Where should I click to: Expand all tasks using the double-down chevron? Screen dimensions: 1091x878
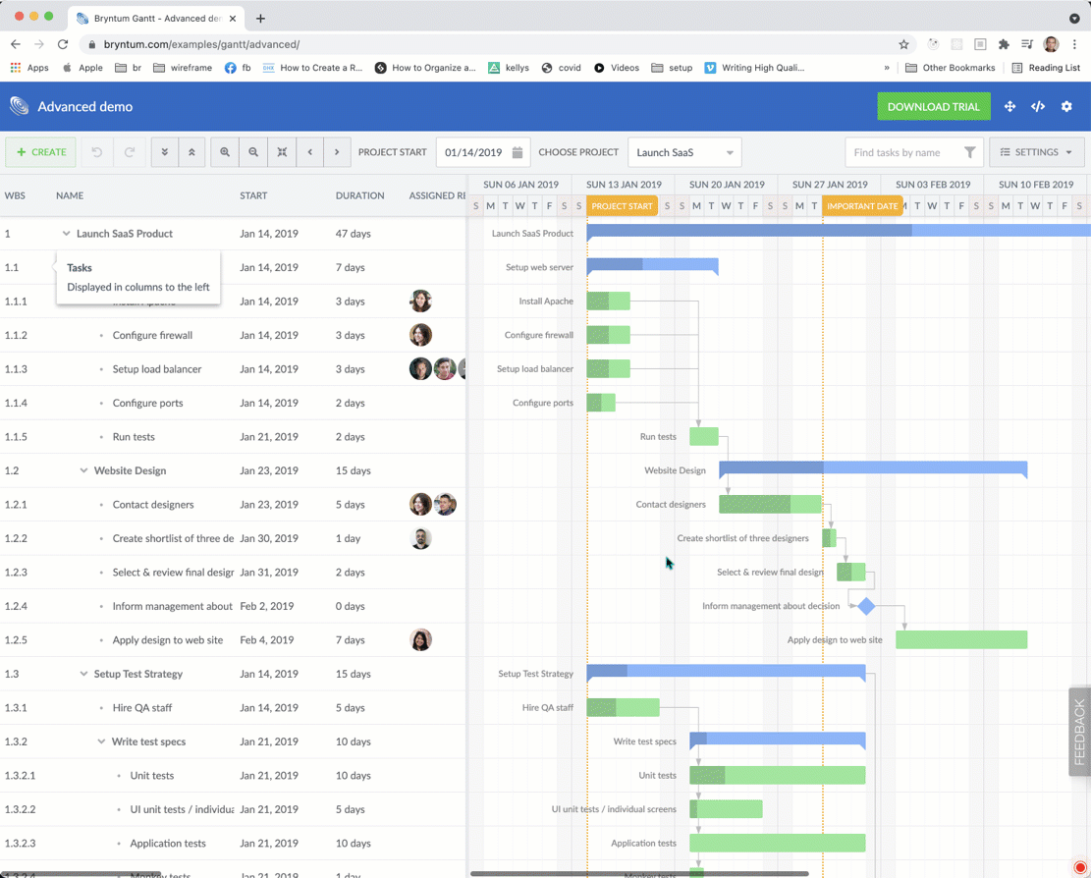click(x=165, y=152)
